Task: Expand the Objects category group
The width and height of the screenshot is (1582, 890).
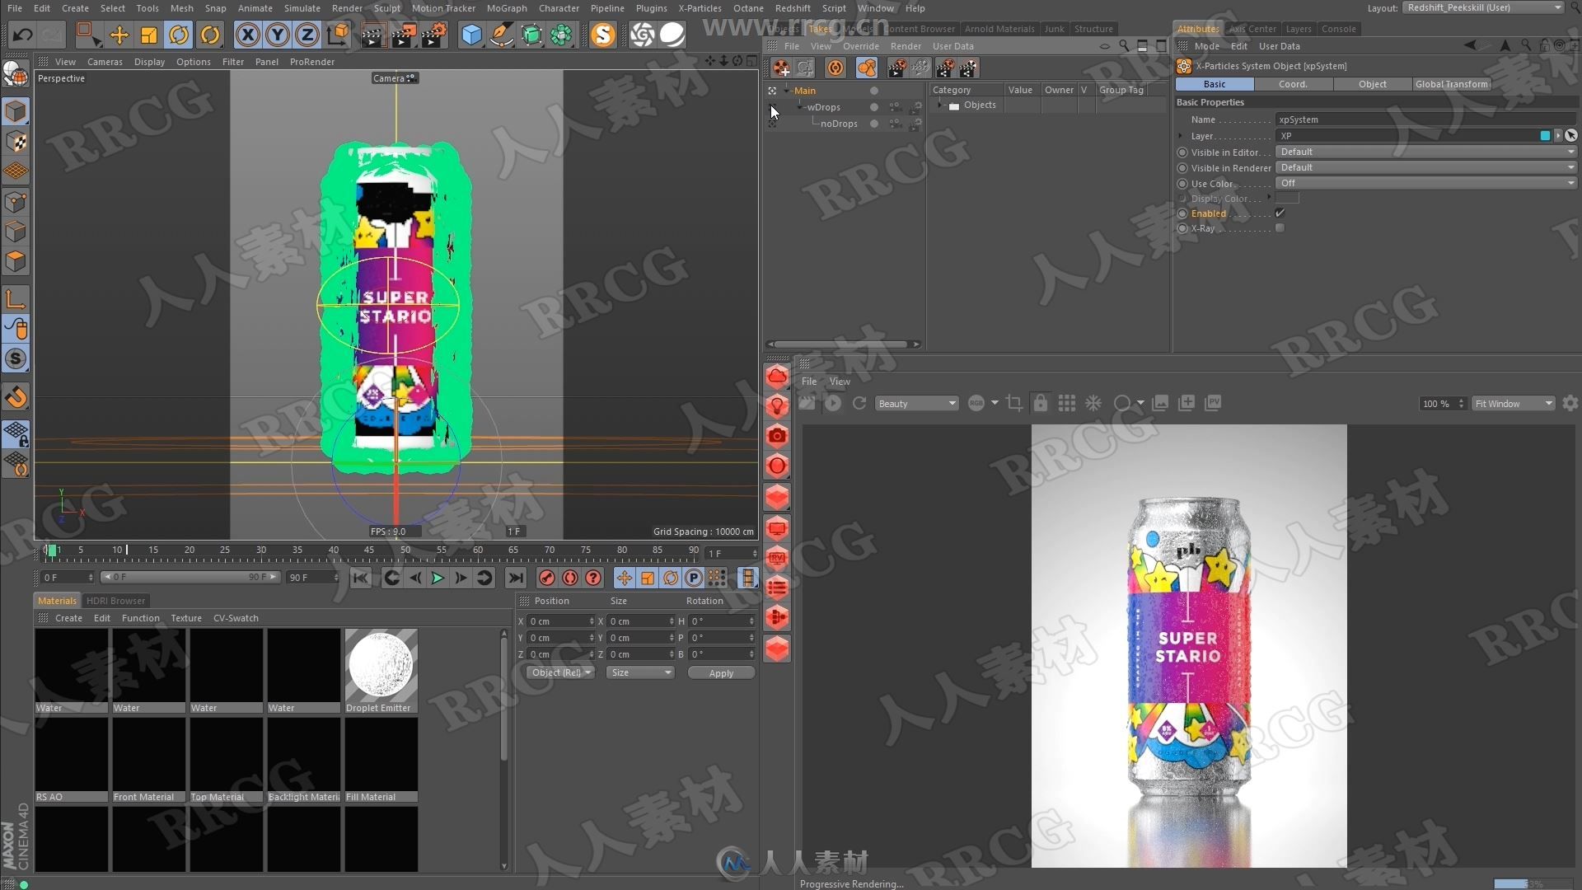Action: click(941, 105)
